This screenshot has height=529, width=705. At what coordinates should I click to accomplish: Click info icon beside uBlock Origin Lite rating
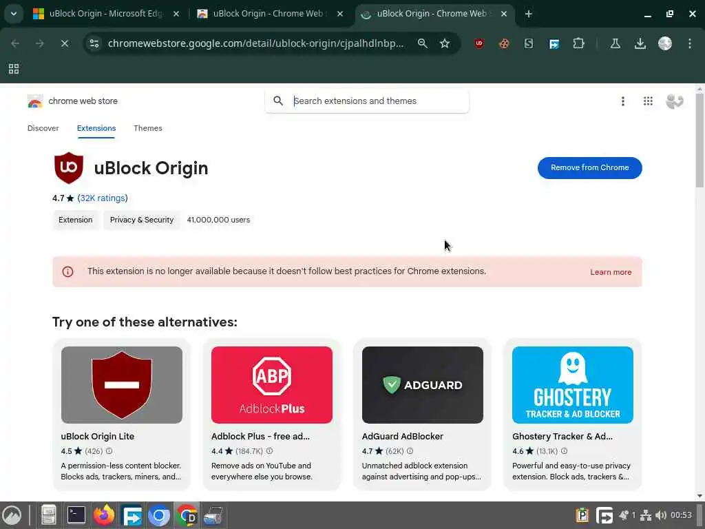(109, 450)
